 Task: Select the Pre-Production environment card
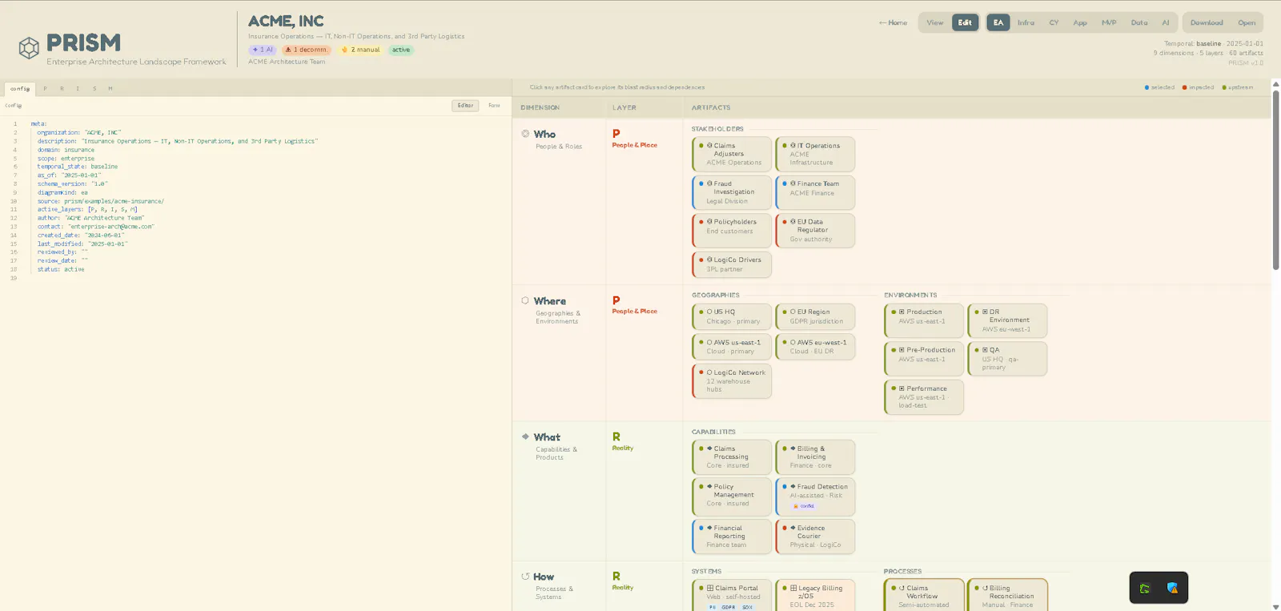[x=924, y=359]
